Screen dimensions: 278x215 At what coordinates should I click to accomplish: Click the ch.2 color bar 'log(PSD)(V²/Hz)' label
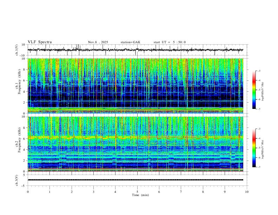tap(263, 149)
